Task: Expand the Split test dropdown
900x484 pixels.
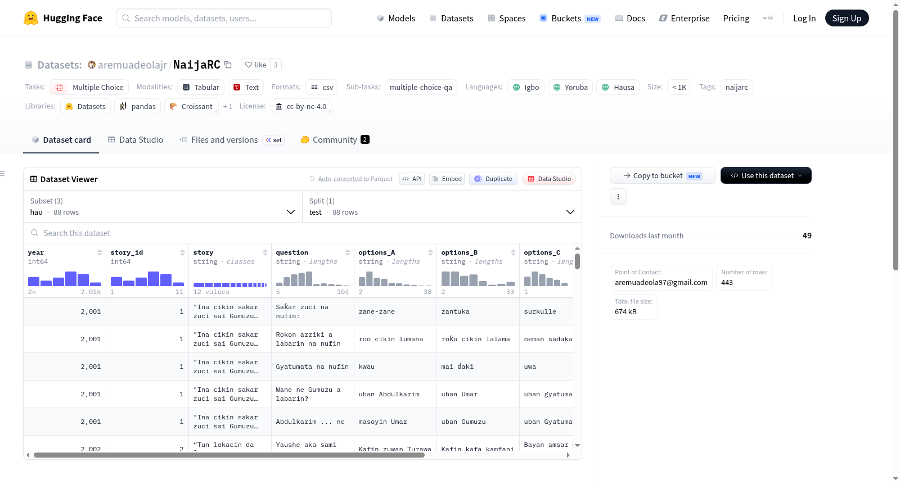Action: click(x=442, y=206)
